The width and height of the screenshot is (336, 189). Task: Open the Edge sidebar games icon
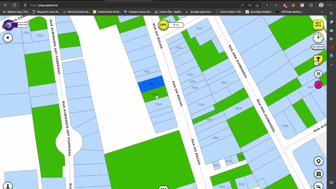coord(331,39)
